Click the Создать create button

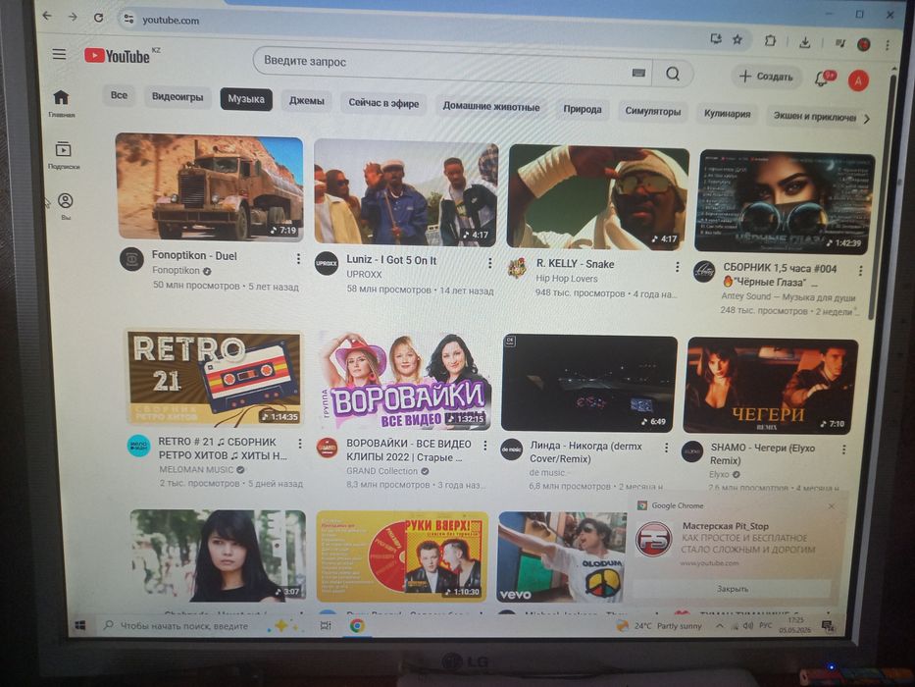point(766,77)
